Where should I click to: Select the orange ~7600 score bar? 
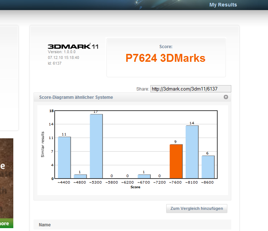pos(176,161)
